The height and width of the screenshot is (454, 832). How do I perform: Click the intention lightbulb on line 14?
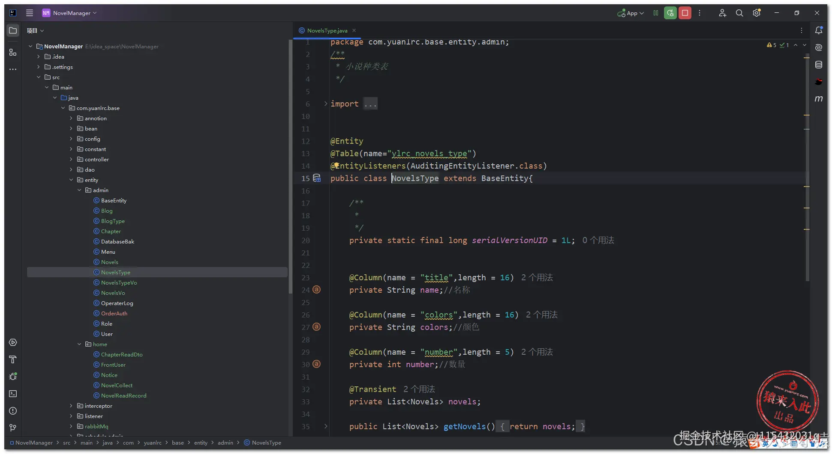tap(337, 165)
